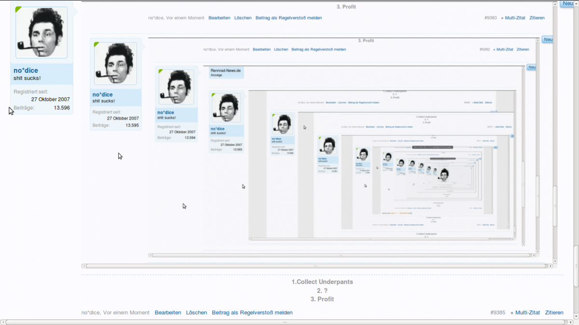The height and width of the screenshot is (325, 579).
Task: Click the 'Neu' badge at top right corner
Action: point(567,4)
